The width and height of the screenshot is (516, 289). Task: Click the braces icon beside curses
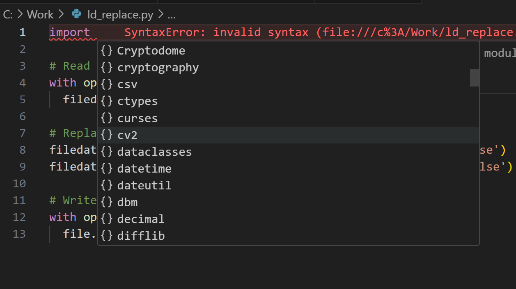[x=107, y=118]
